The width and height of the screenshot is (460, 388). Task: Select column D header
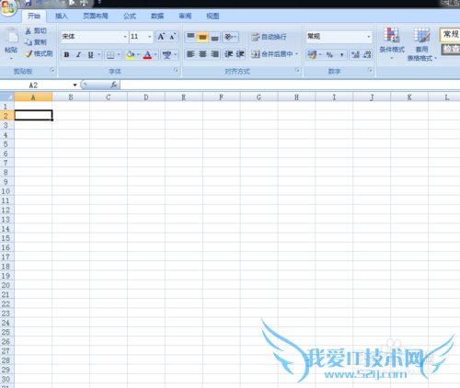(146, 97)
